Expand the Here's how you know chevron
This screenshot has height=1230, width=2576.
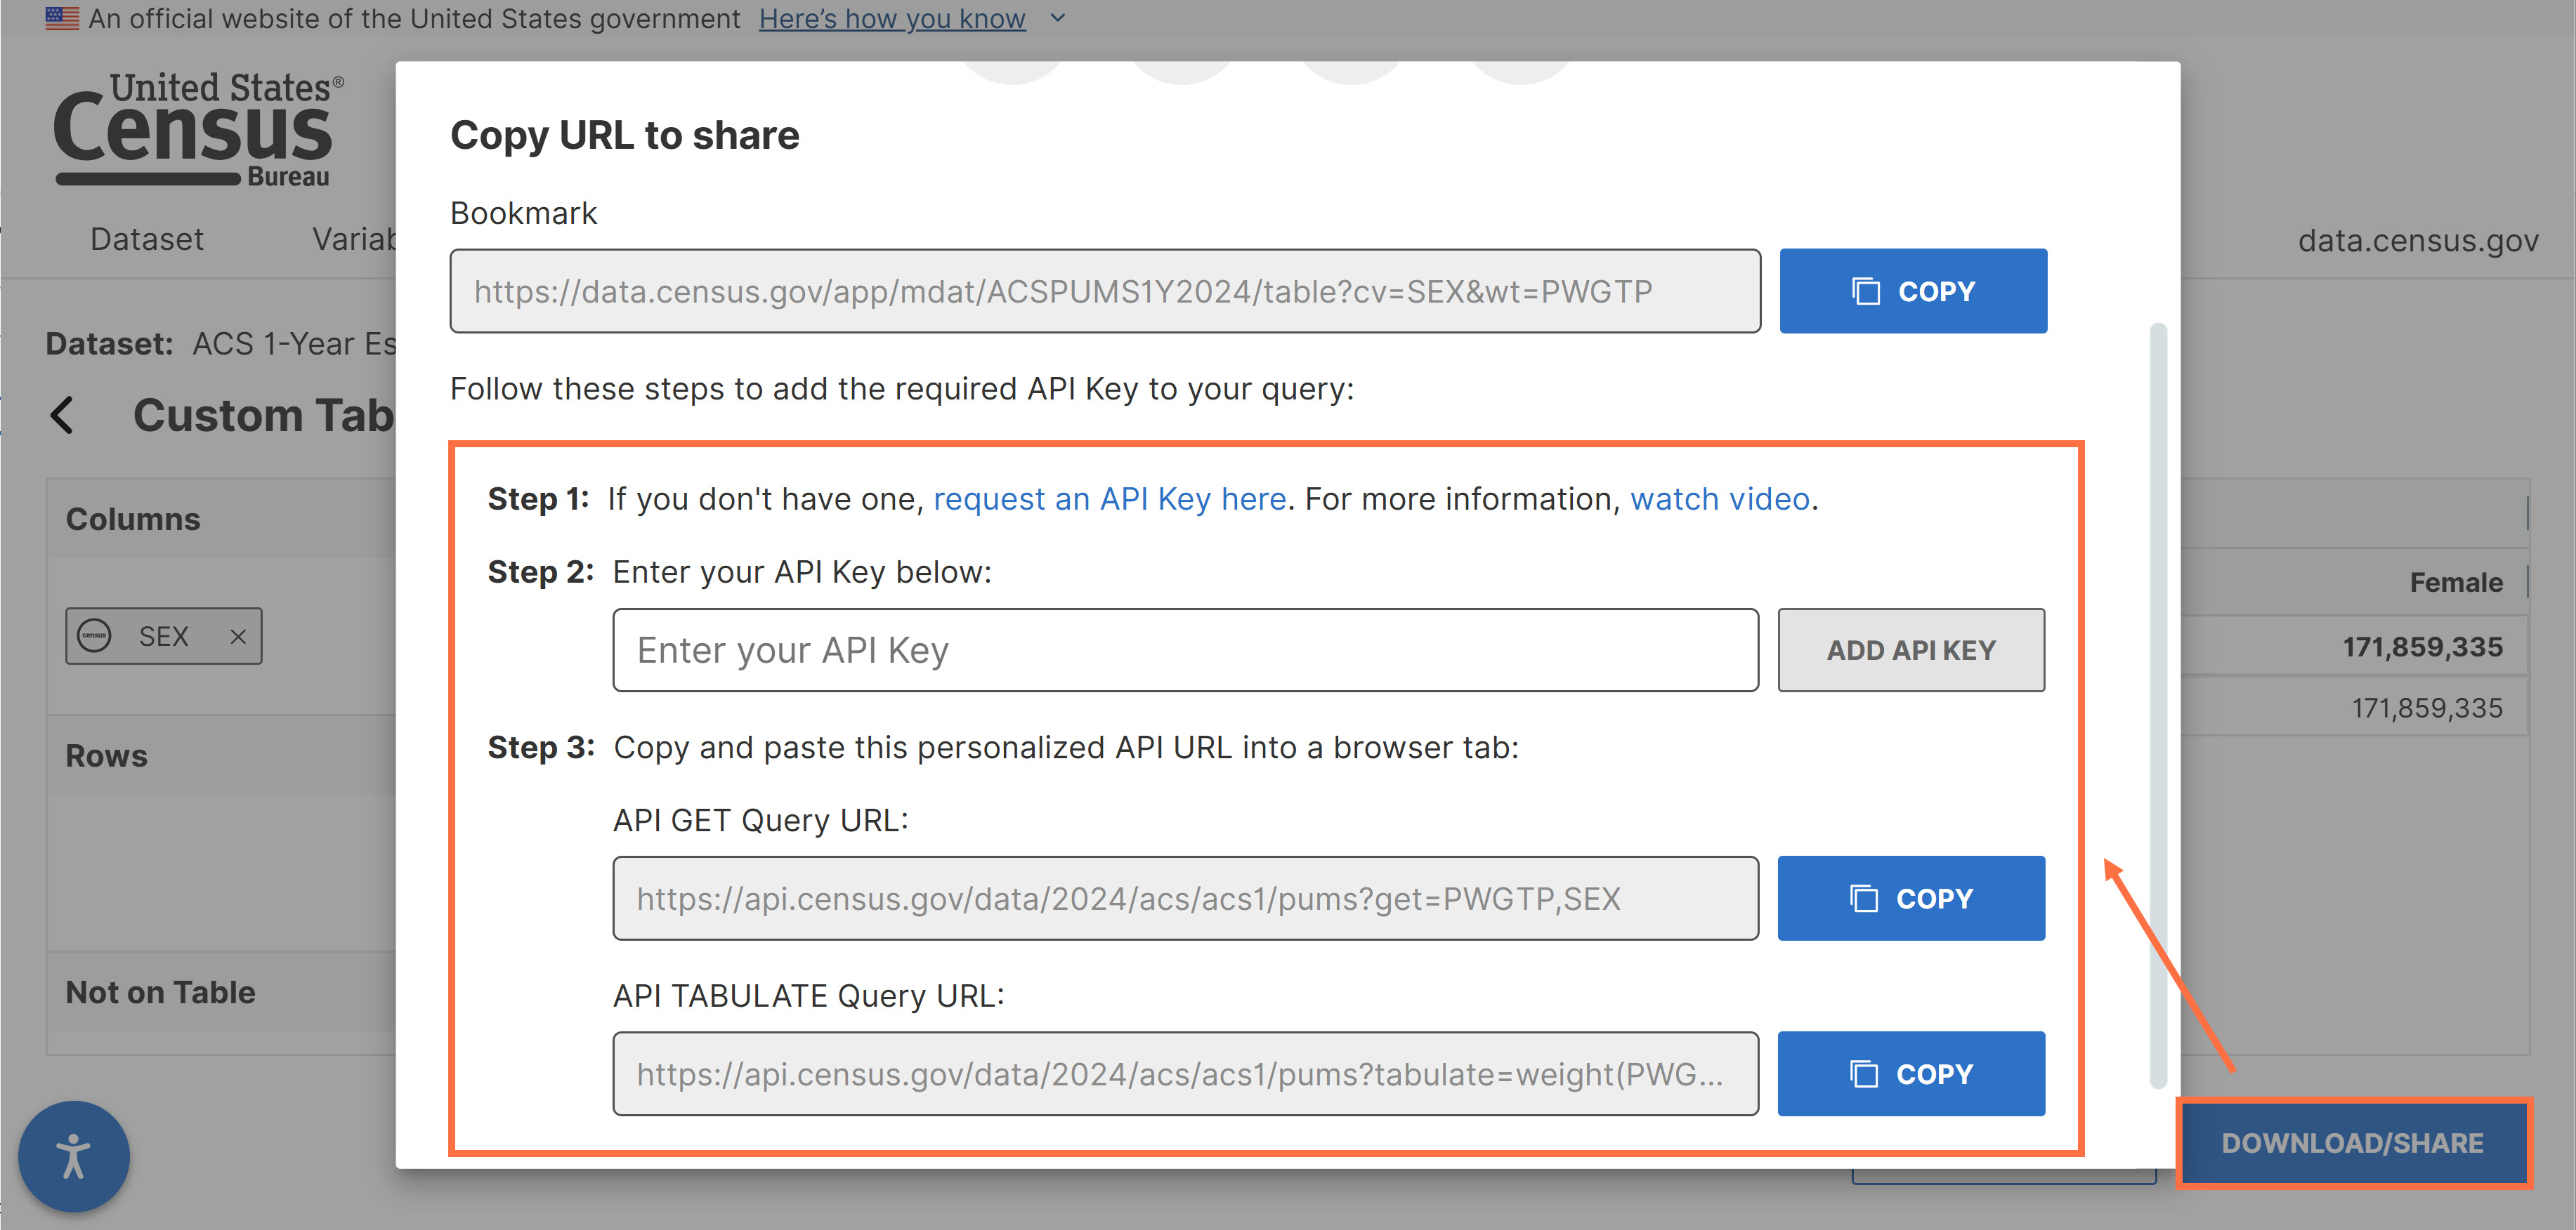[1058, 18]
